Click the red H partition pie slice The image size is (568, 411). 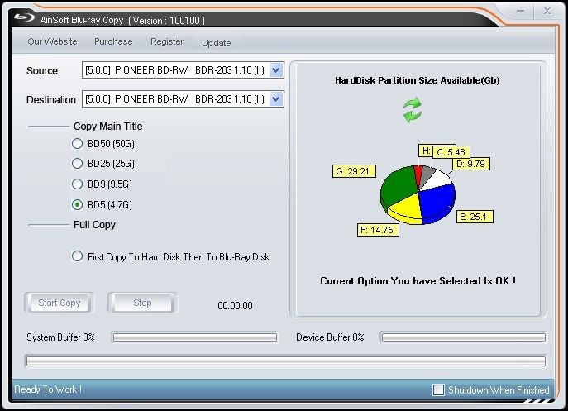pos(418,176)
